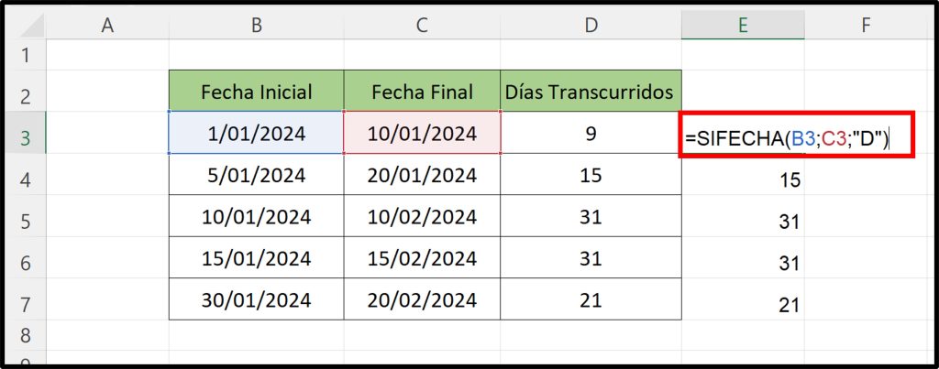The width and height of the screenshot is (939, 369).
Task: Click the Select All corner triangle
Action: 27,27
